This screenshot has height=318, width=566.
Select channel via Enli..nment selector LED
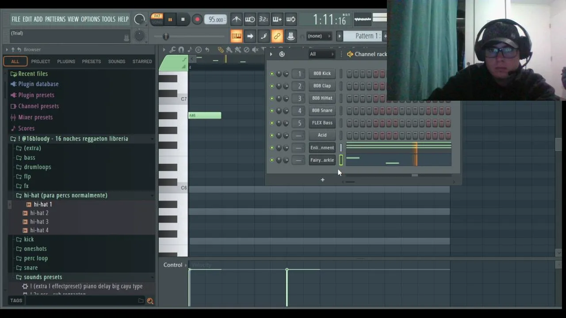[341, 148]
